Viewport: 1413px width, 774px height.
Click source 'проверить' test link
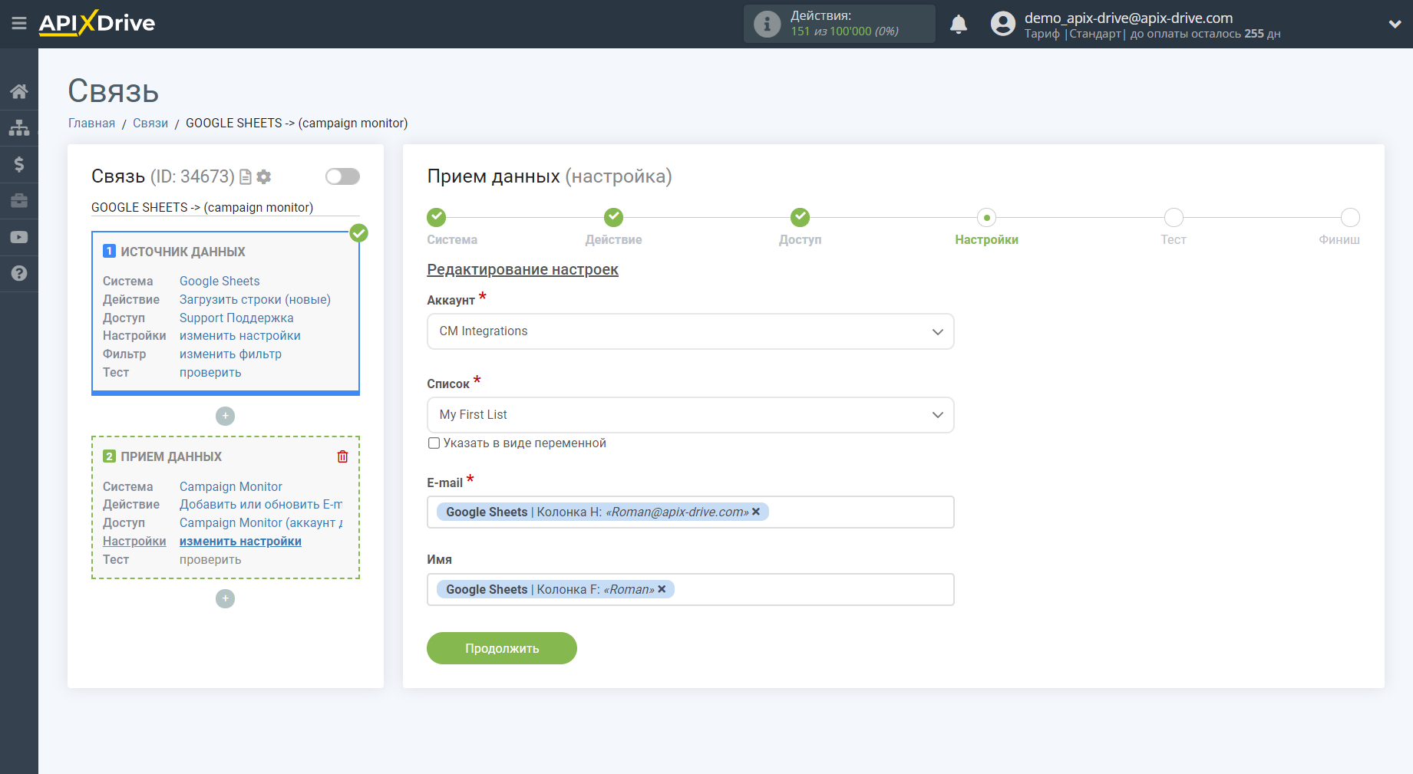click(x=210, y=373)
